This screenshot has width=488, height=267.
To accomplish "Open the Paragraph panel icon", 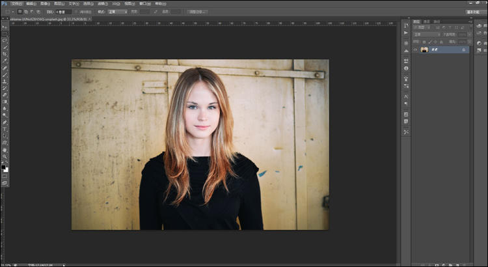I will [x=406, y=104].
